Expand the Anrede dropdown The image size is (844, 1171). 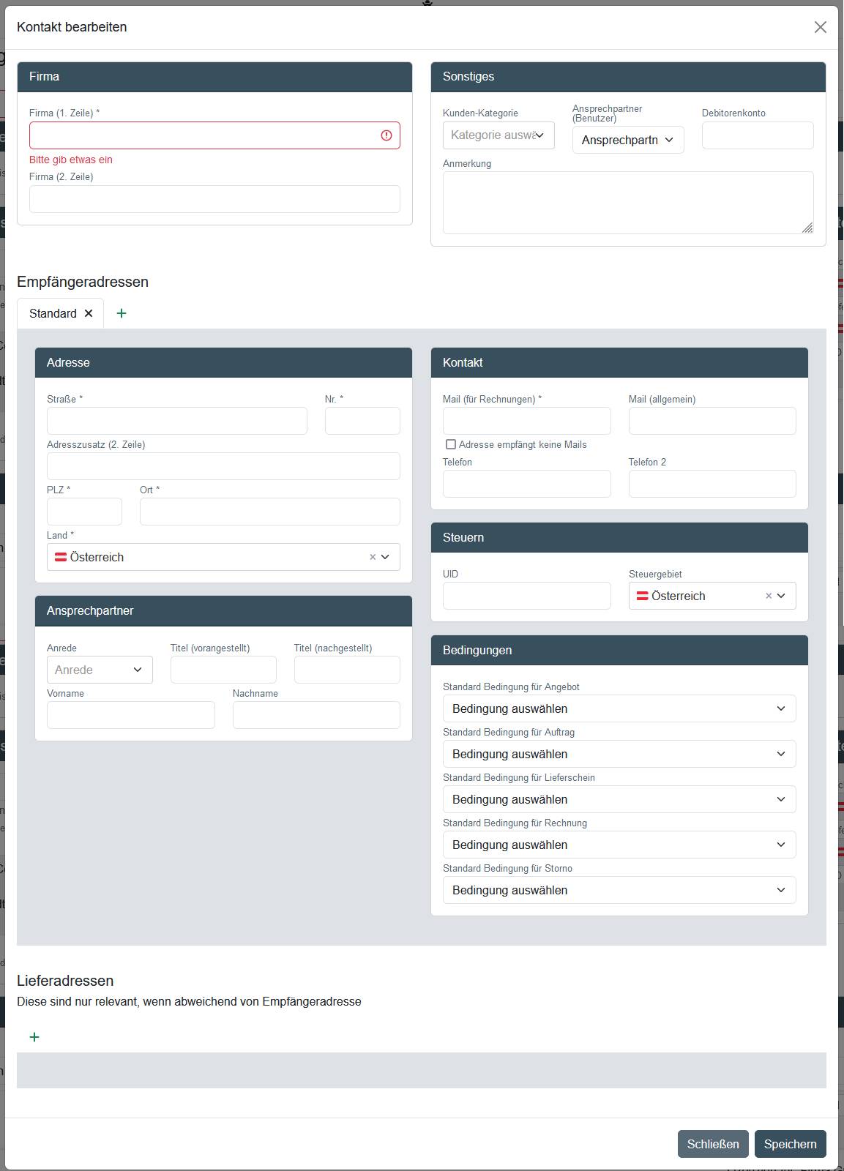pyautogui.click(x=99, y=670)
